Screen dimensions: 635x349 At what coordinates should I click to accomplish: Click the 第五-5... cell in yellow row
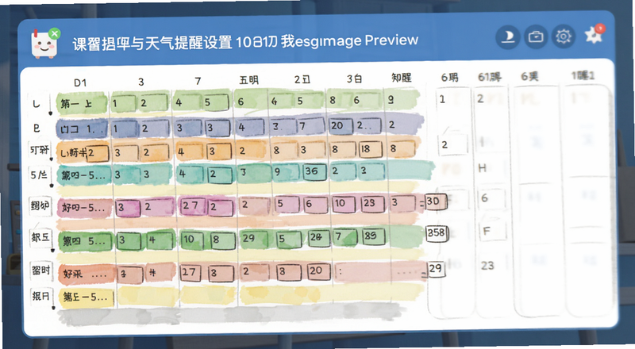[x=87, y=297]
